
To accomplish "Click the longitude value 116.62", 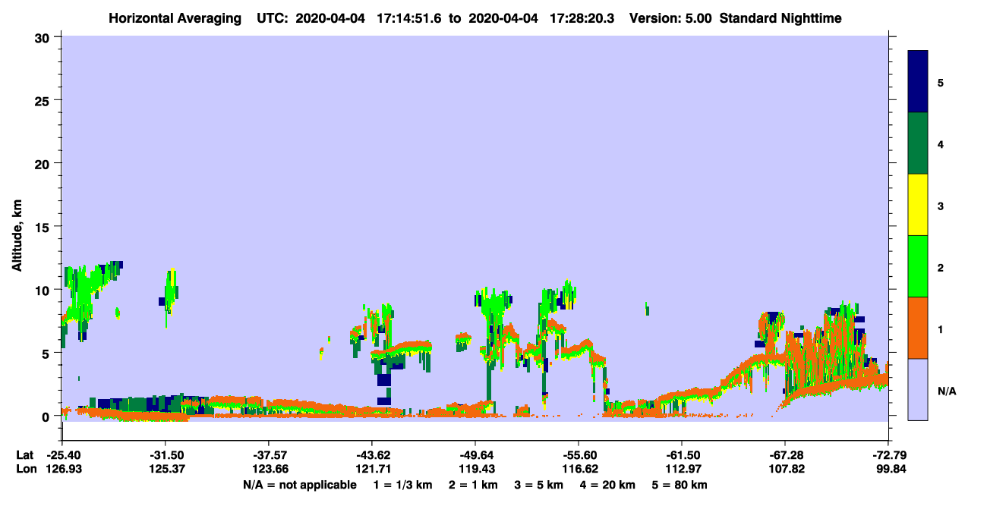I will click(579, 470).
